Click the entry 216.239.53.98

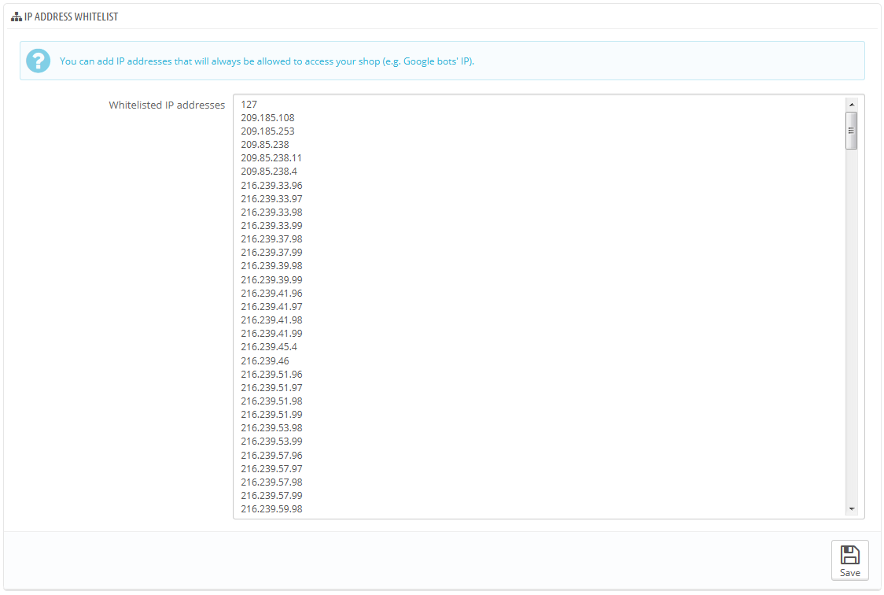pyautogui.click(x=272, y=428)
